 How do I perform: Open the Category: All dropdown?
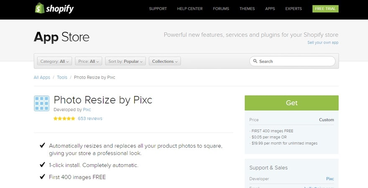click(55, 61)
